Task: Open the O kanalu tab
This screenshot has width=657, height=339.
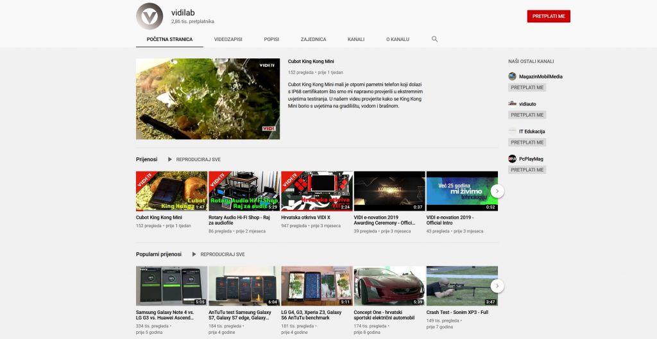Action: click(398, 39)
